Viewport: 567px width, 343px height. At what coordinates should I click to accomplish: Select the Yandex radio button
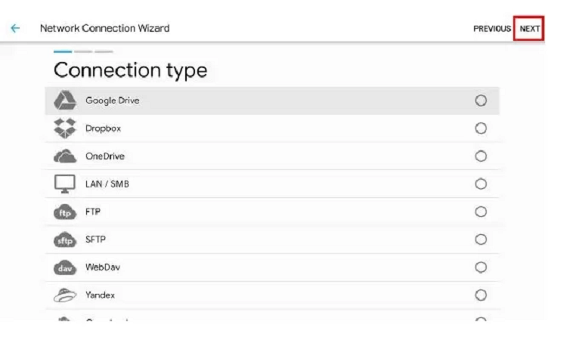(481, 295)
